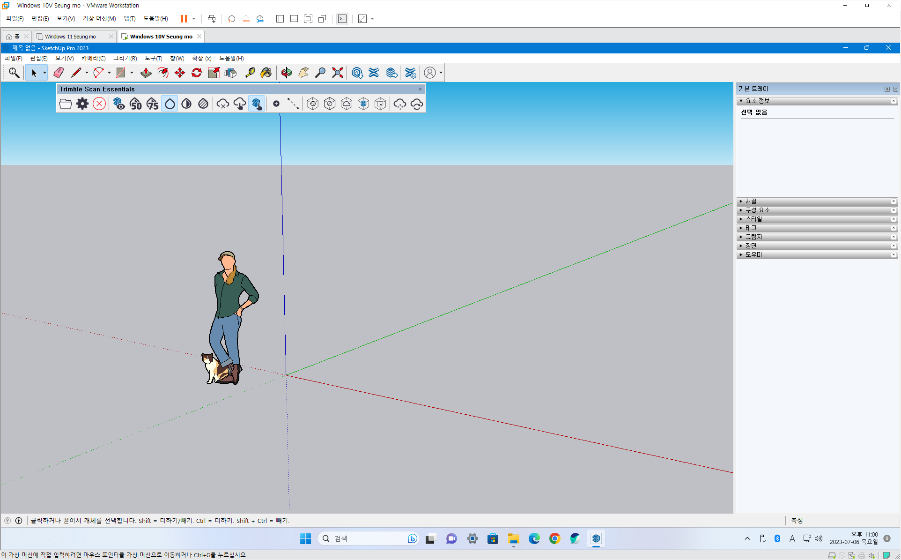Select the Tape Measure tool

click(x=250, y=73)
